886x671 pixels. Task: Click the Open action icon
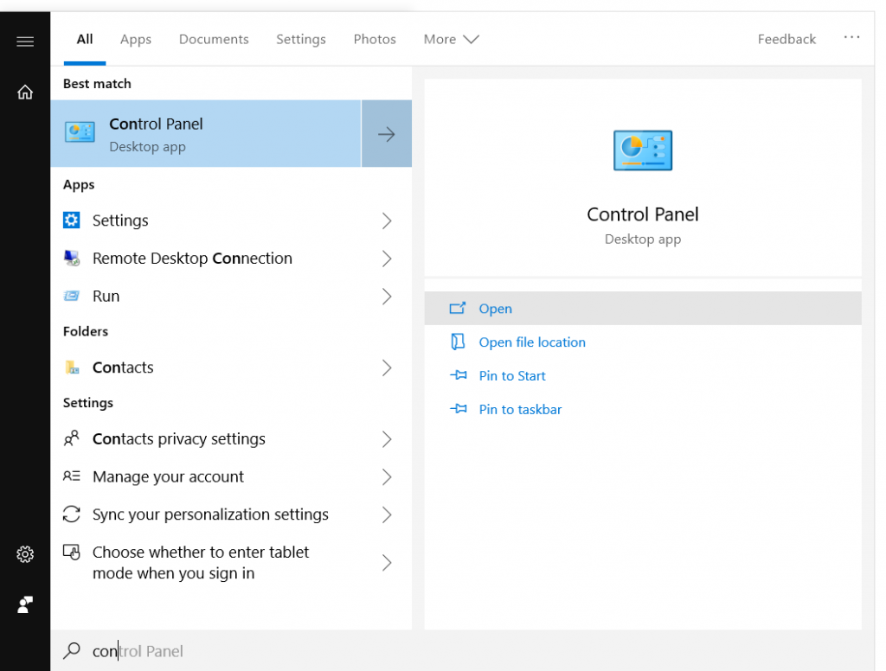coord(458,308)
